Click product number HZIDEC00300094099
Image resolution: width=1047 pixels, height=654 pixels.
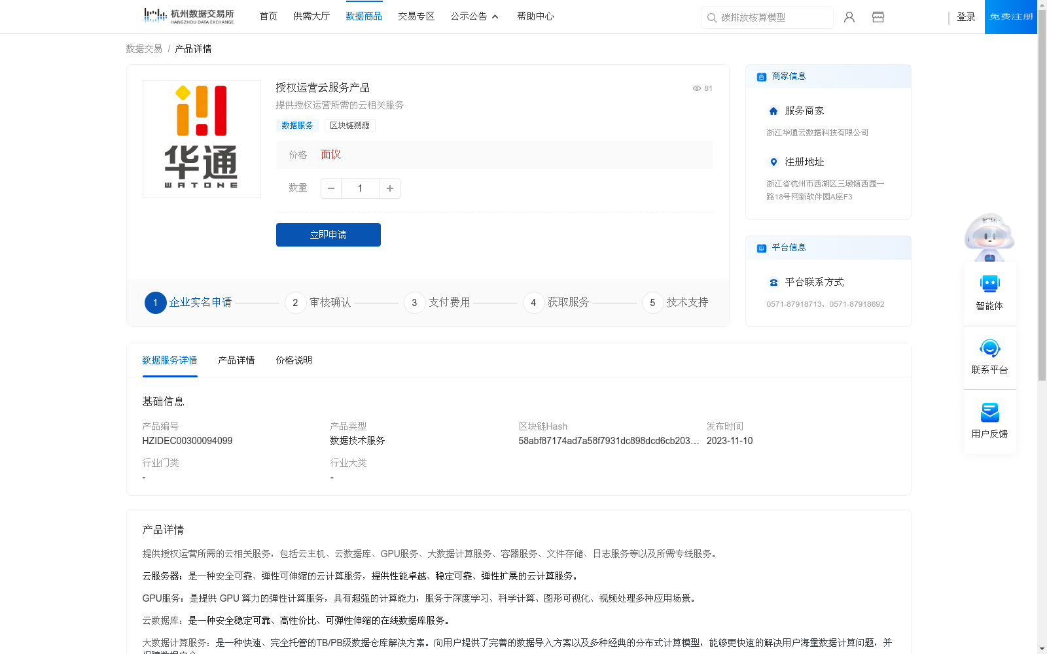[188, 441]
